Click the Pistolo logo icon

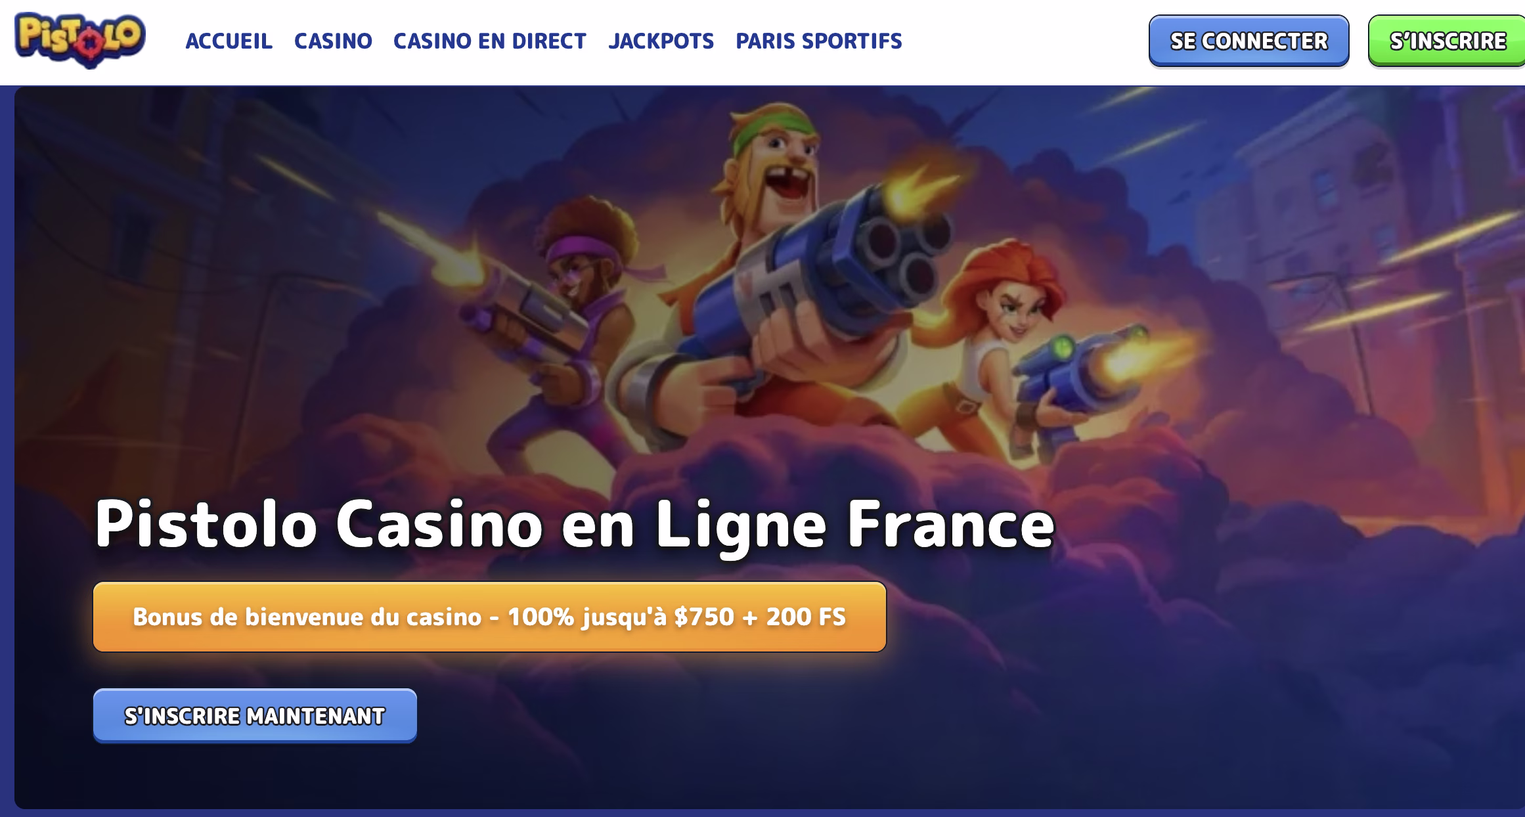(x=79, y=41)
